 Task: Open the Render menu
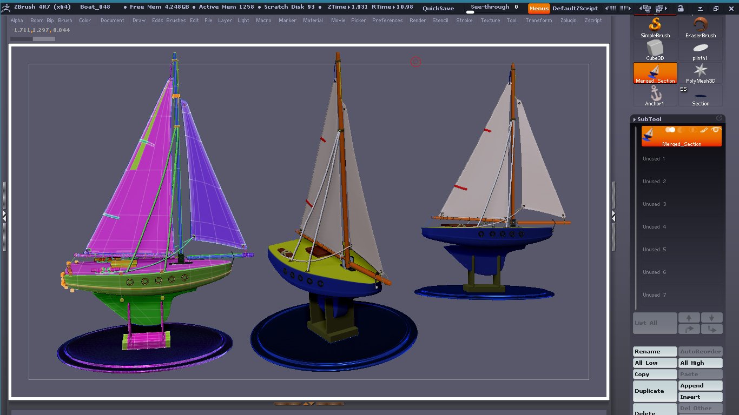pos(417,21)
